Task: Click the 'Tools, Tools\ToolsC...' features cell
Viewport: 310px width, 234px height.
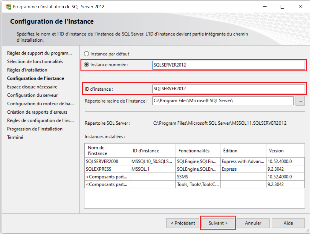Action: [x=198, y=184]
